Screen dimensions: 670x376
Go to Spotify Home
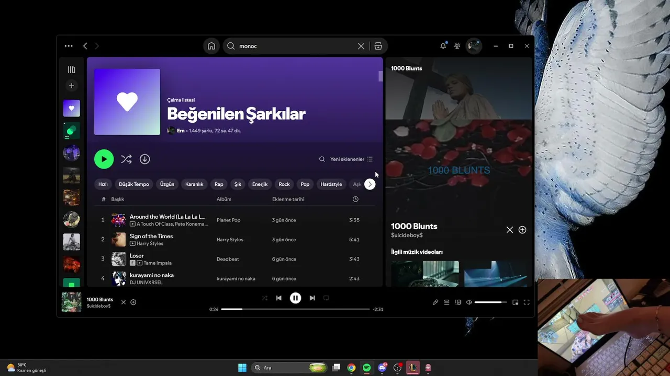point(211,46)
